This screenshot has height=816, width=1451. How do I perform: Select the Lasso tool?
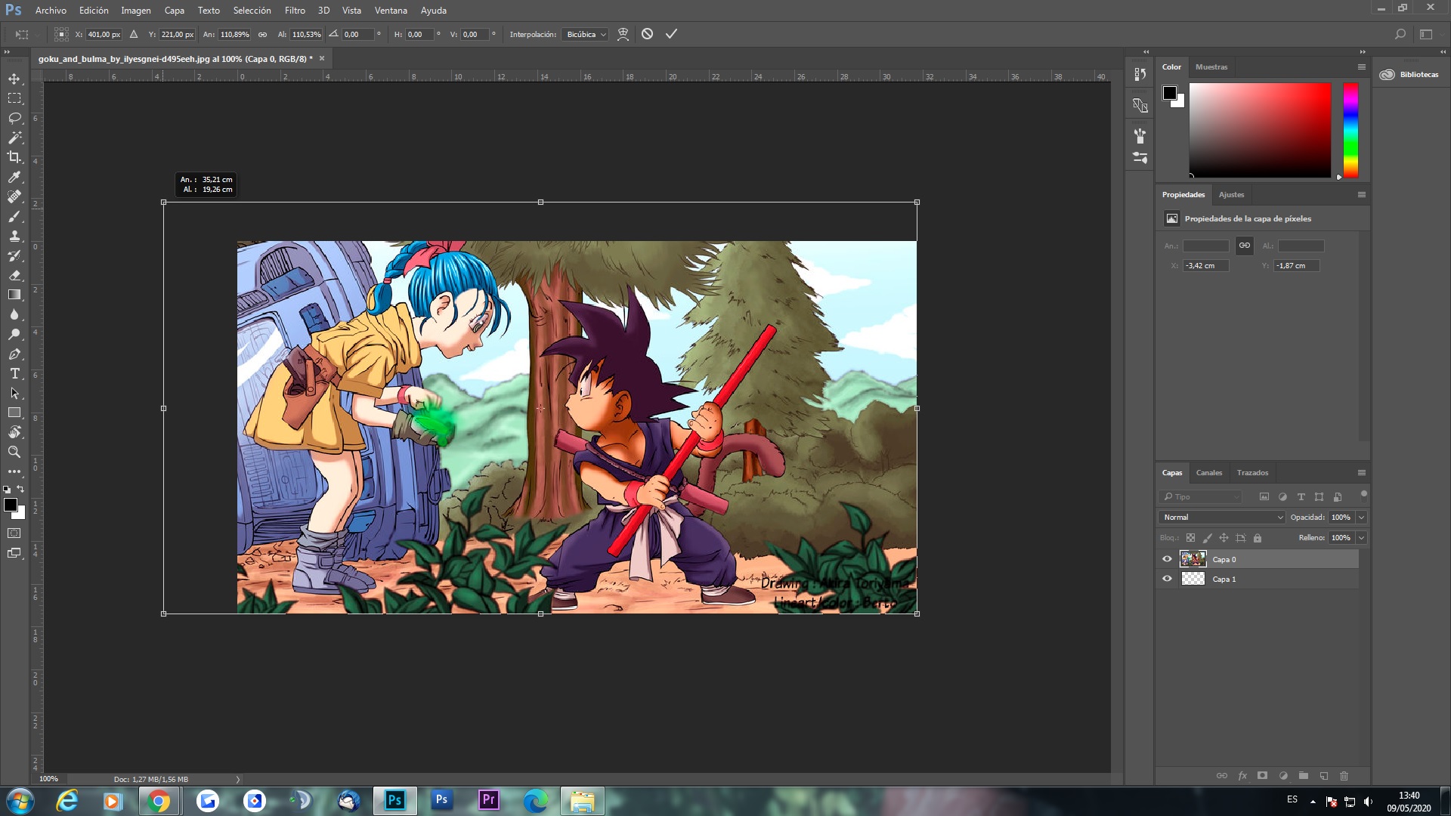pos(14,118)
